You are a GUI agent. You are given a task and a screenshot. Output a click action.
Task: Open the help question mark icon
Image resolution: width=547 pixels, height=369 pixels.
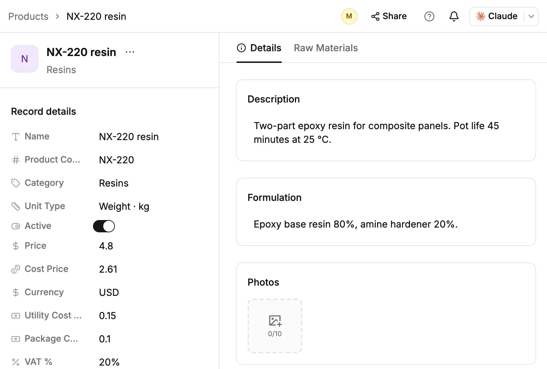tap(429, 16)
